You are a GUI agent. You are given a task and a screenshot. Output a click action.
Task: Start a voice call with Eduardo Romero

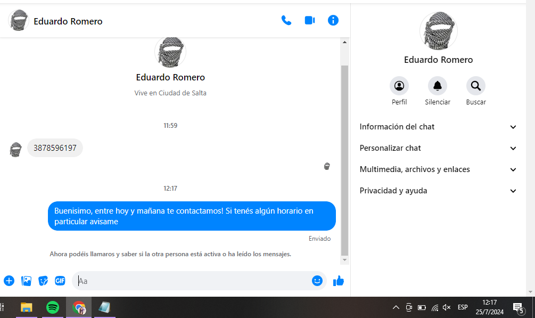click(x=286, y=21)
